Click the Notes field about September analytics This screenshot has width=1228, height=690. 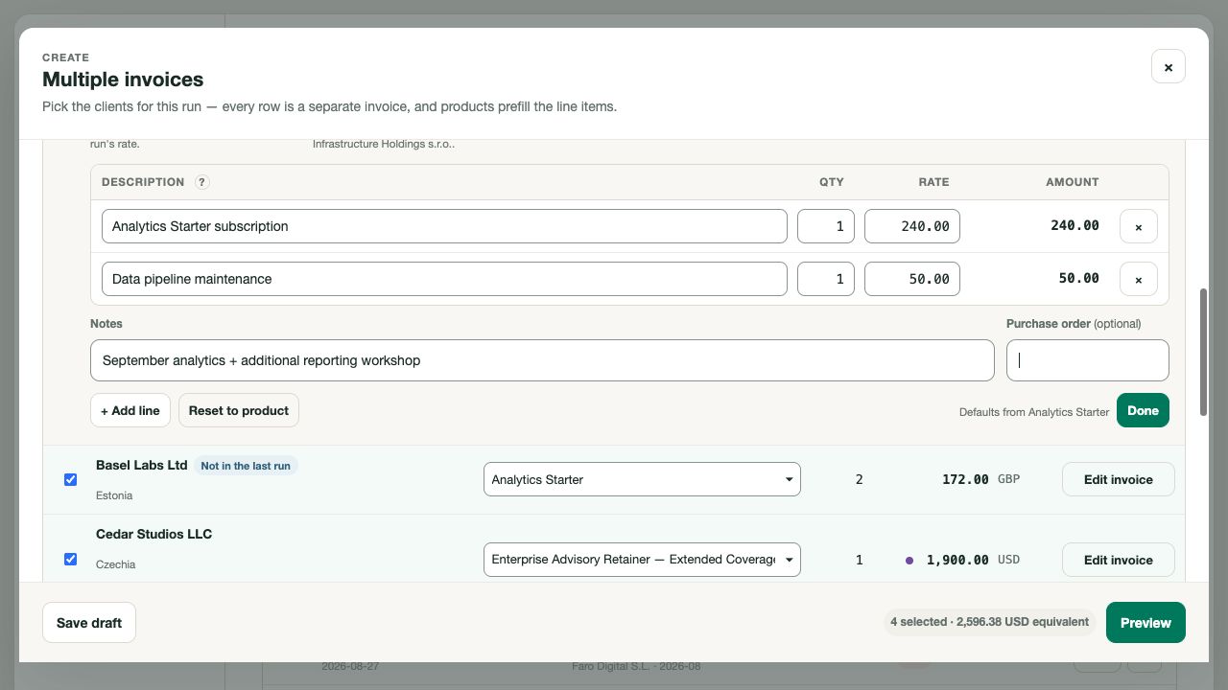pos(542,360)
